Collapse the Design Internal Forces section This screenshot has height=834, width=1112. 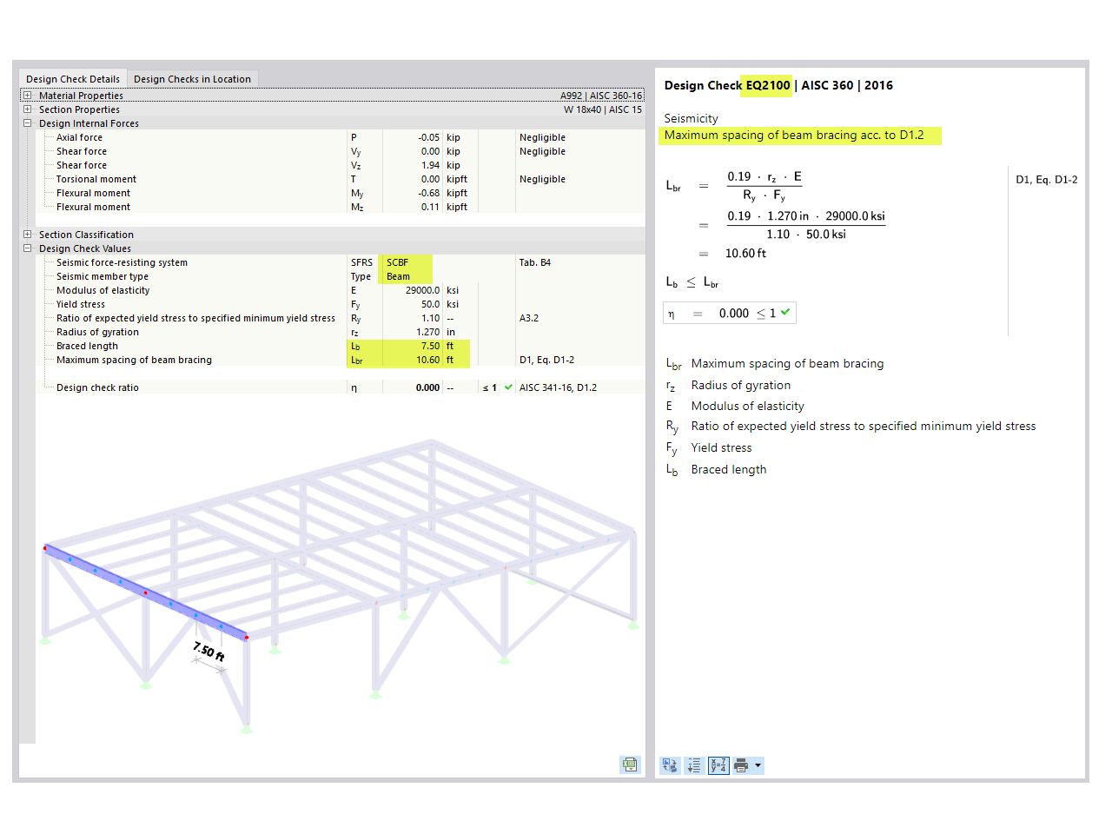(x=29, y=123)
